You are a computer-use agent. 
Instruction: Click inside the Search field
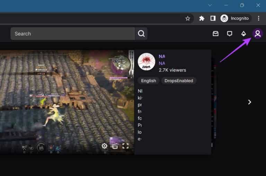coord(73,34)
